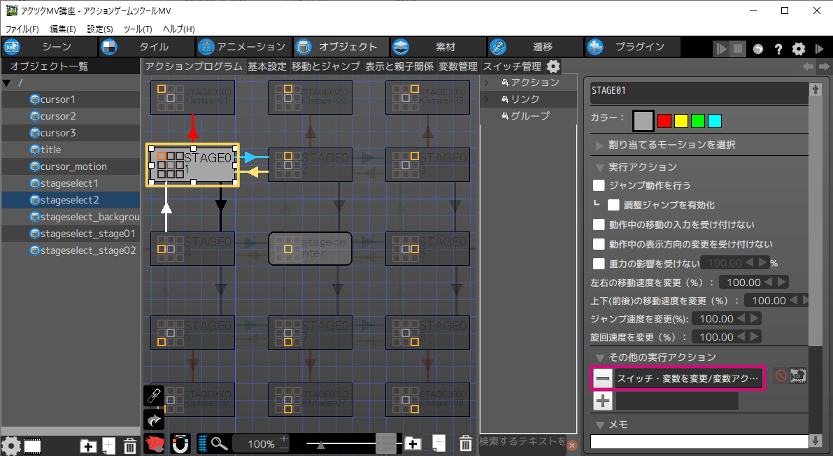The width and height of the screenshot is (833, 456).
Task: Collapse the 実行アクション section
Action: click(x=599, y=167)
